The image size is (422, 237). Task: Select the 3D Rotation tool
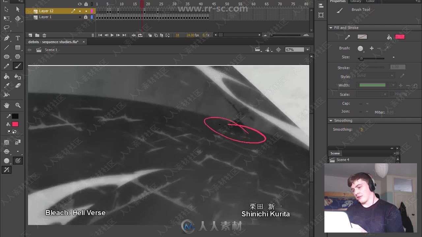(x=18, y=18)
